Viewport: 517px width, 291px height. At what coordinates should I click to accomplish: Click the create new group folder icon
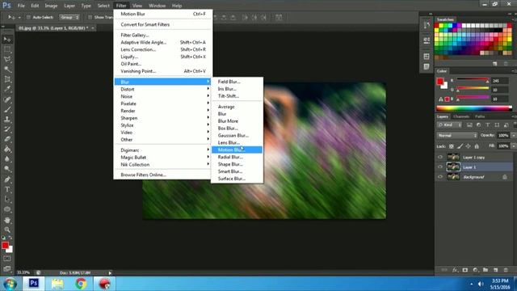(485, 270)
